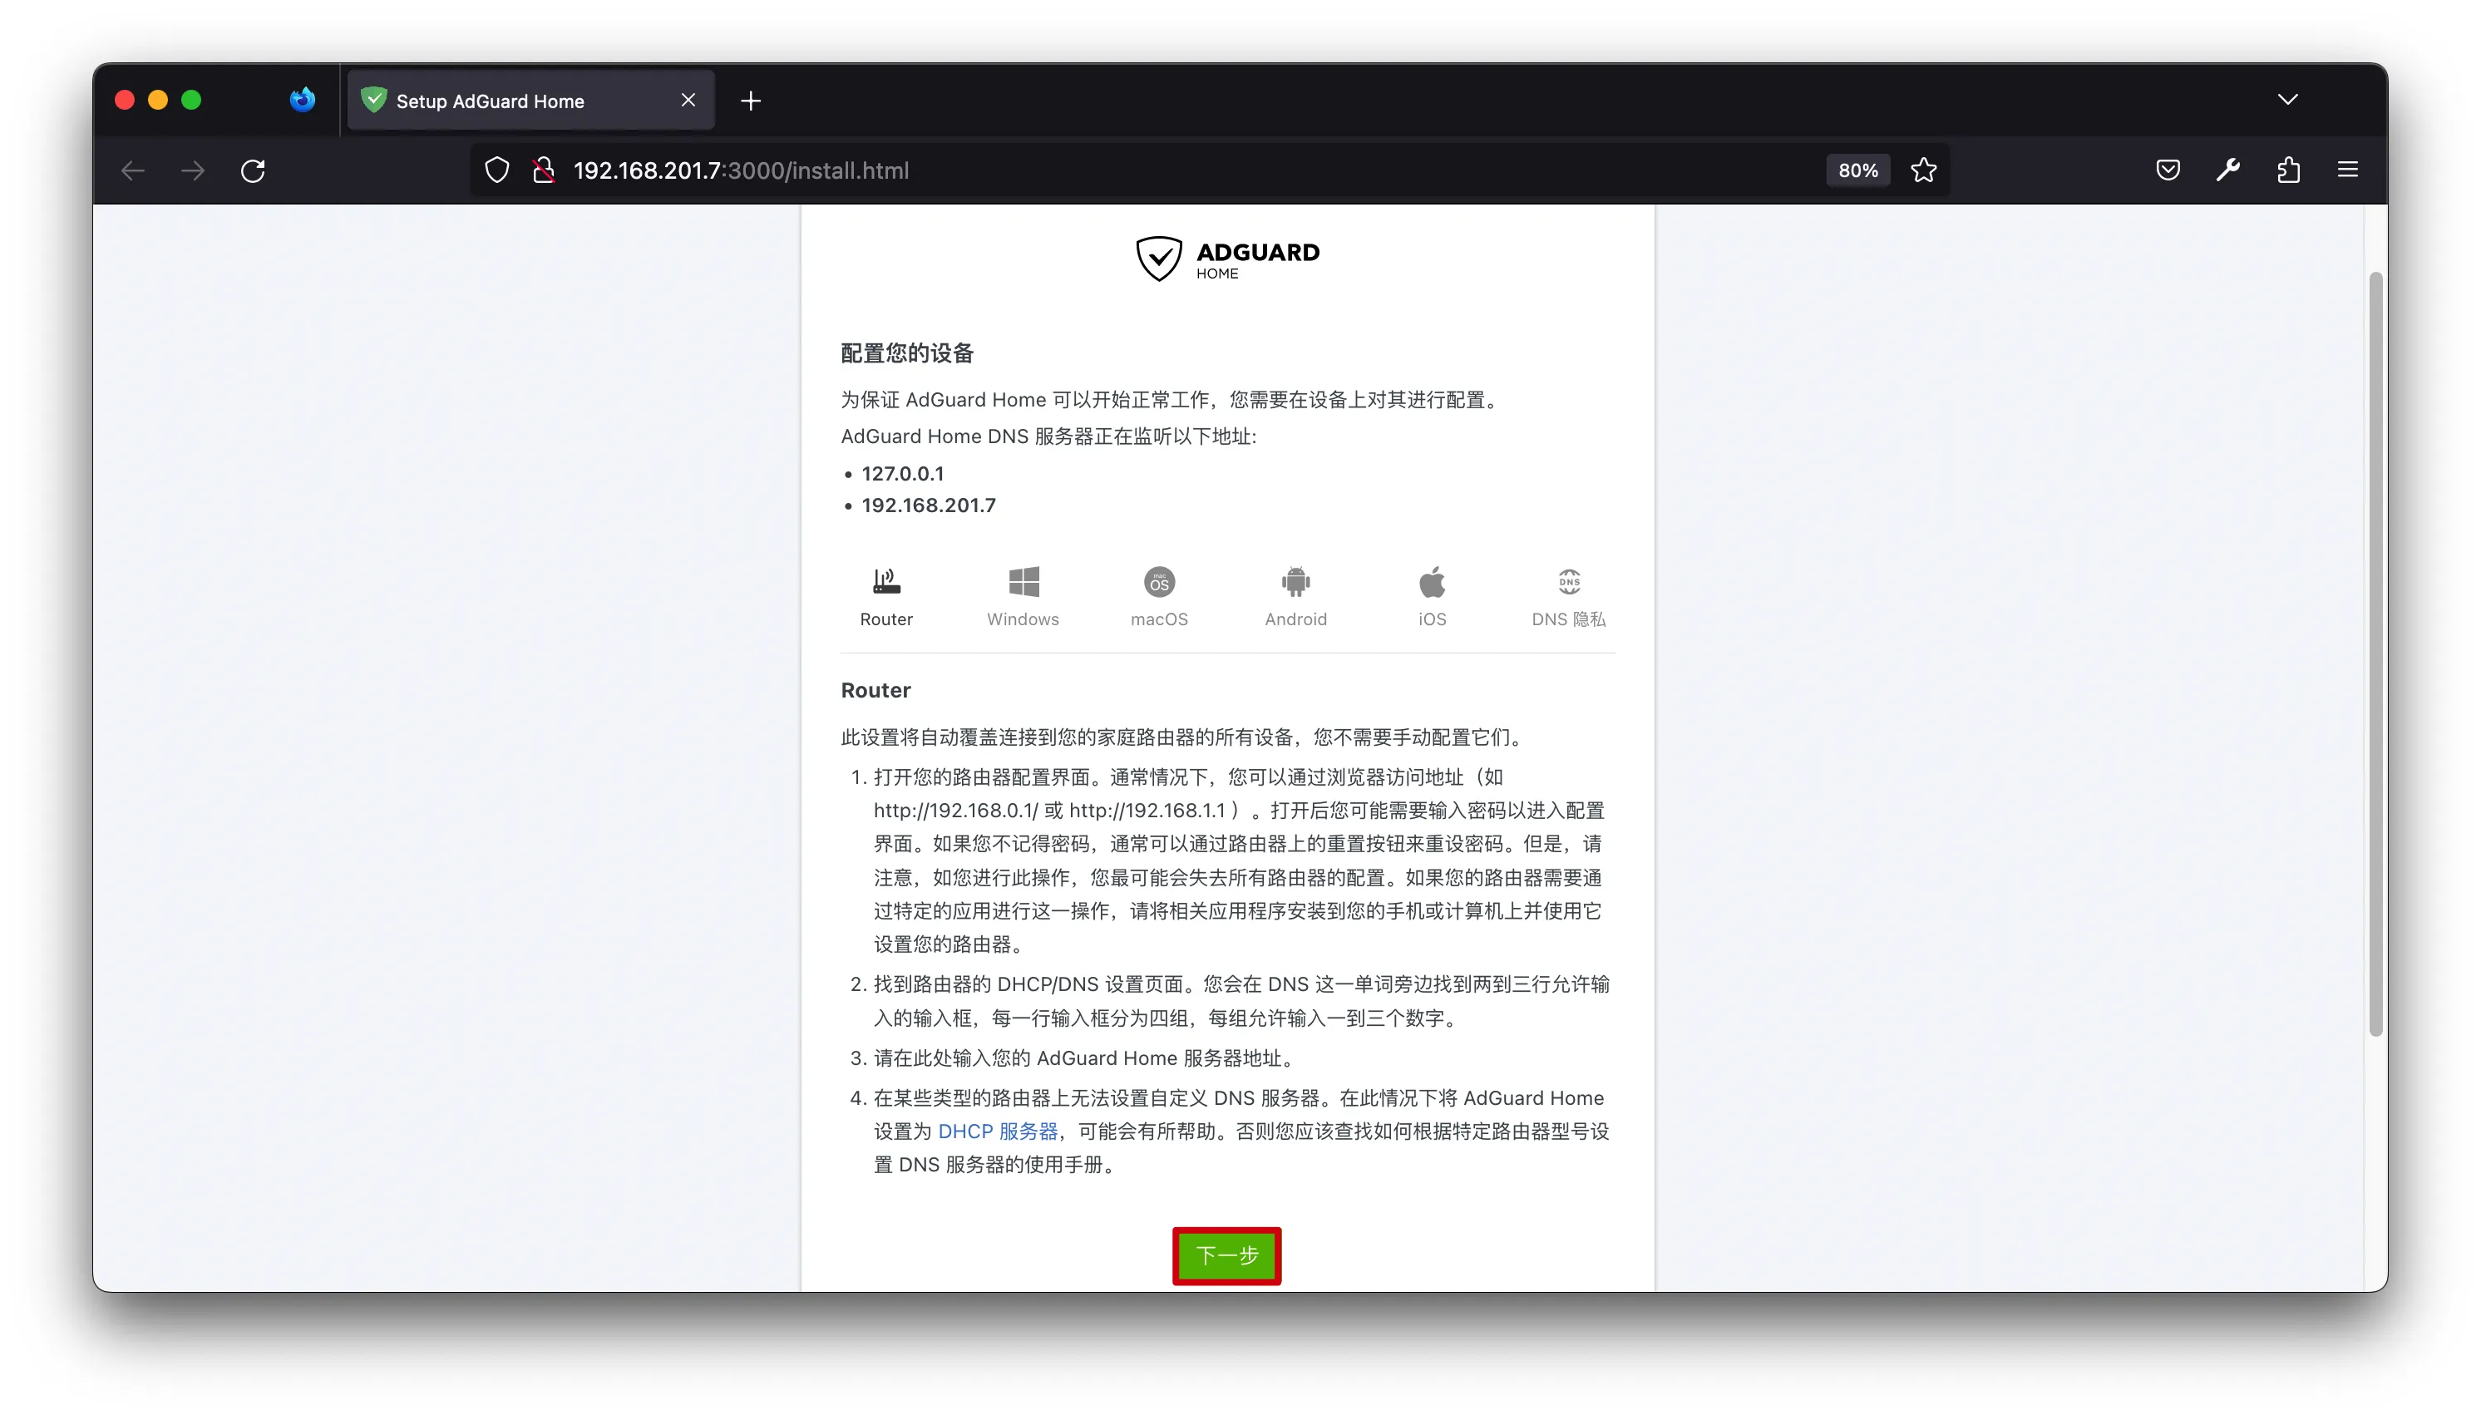Image resolution: width=2481 pixels, height=1415 pixels.
Task: Click the 127.0.0.1 address text
Action: (x=902, y=473)
